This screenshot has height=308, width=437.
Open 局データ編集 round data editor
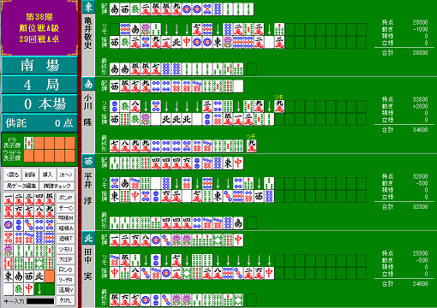pyautogui.click(x=21, y=186)
